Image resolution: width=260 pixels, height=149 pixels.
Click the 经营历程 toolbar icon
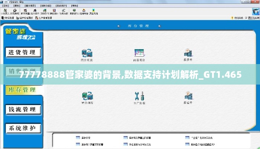click(15, 12)
